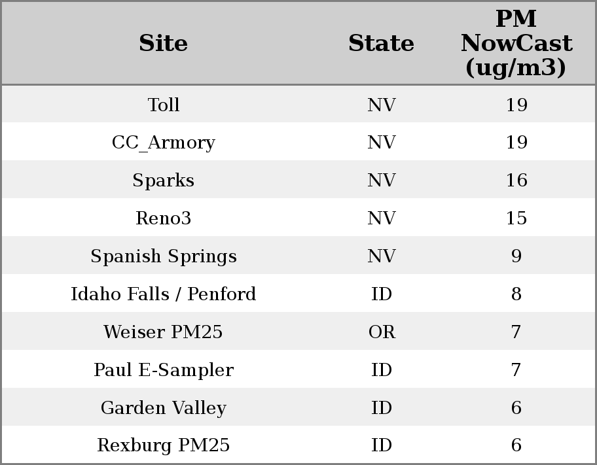The height and width of the screenshot is (465, 597).
Task: Click the Rexburg PM25 site name
Action: coord(163,445)
